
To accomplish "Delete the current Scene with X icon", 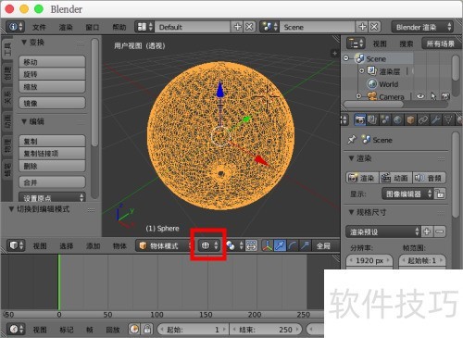I will click(x=374, y=27).
